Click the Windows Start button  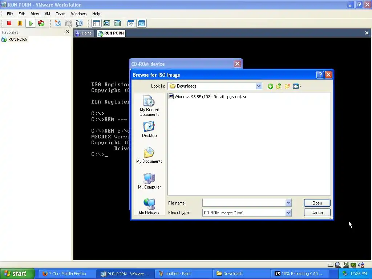point(17,274)
